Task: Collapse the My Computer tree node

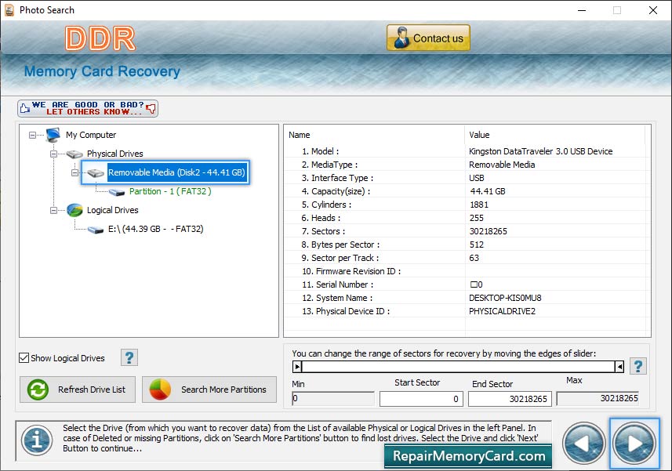Action: coord(33,136)
